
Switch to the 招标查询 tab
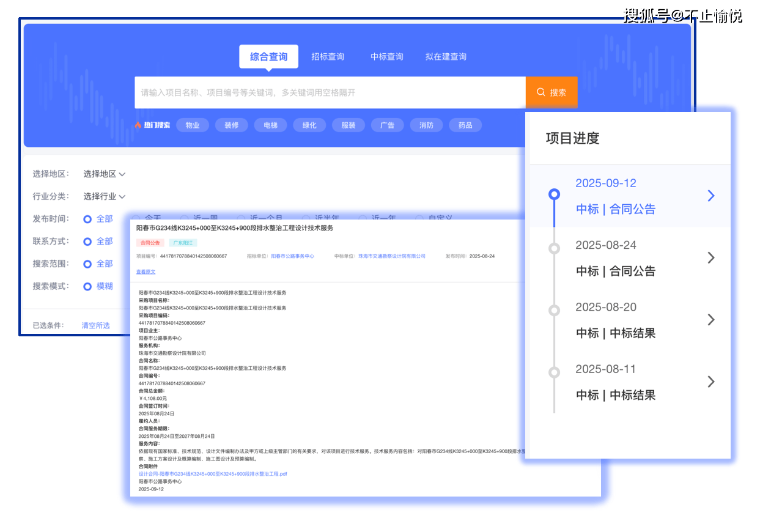pyautogui.click(x=328, y=57)
